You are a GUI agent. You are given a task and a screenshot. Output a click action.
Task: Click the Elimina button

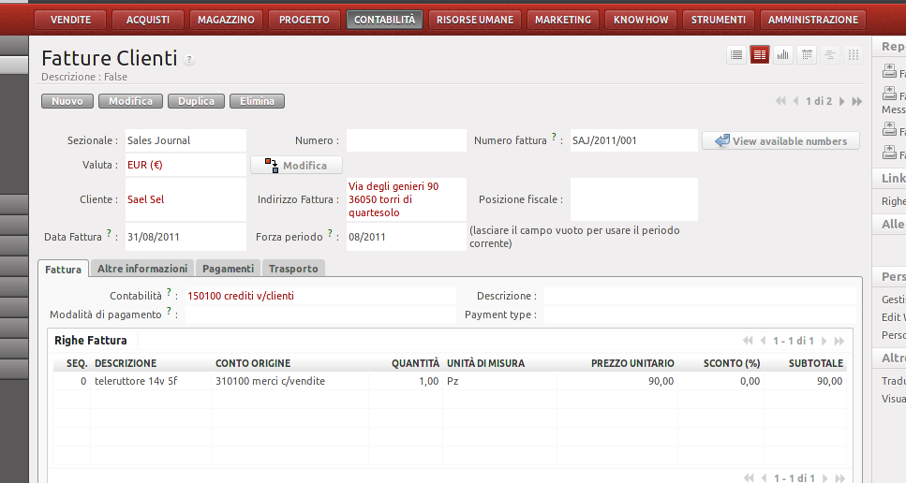(x=257, y=101)
